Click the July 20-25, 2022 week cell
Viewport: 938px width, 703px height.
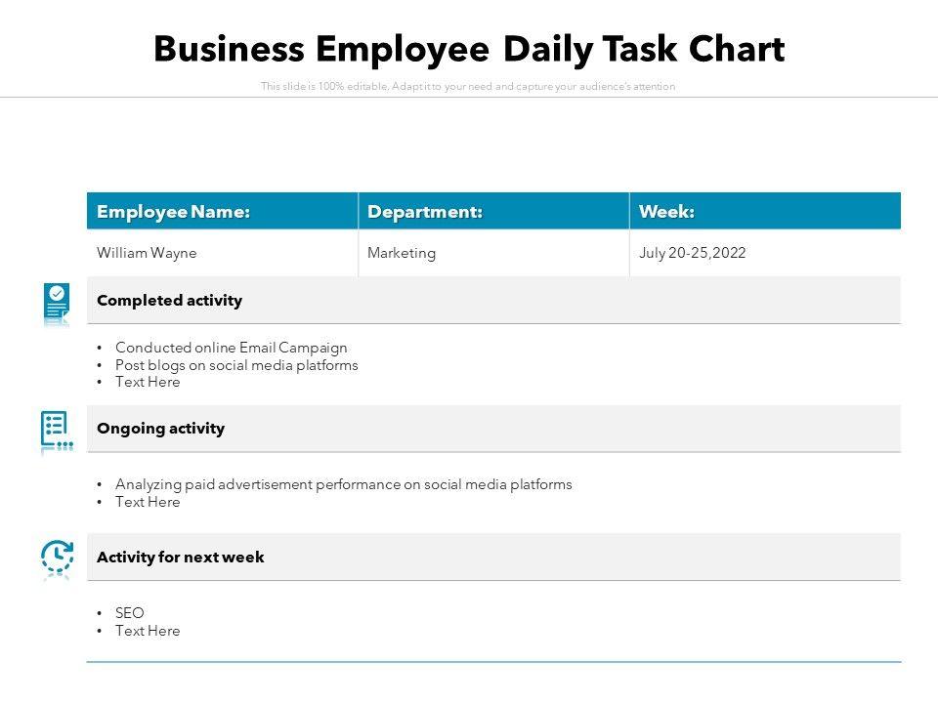pos(693,253)
